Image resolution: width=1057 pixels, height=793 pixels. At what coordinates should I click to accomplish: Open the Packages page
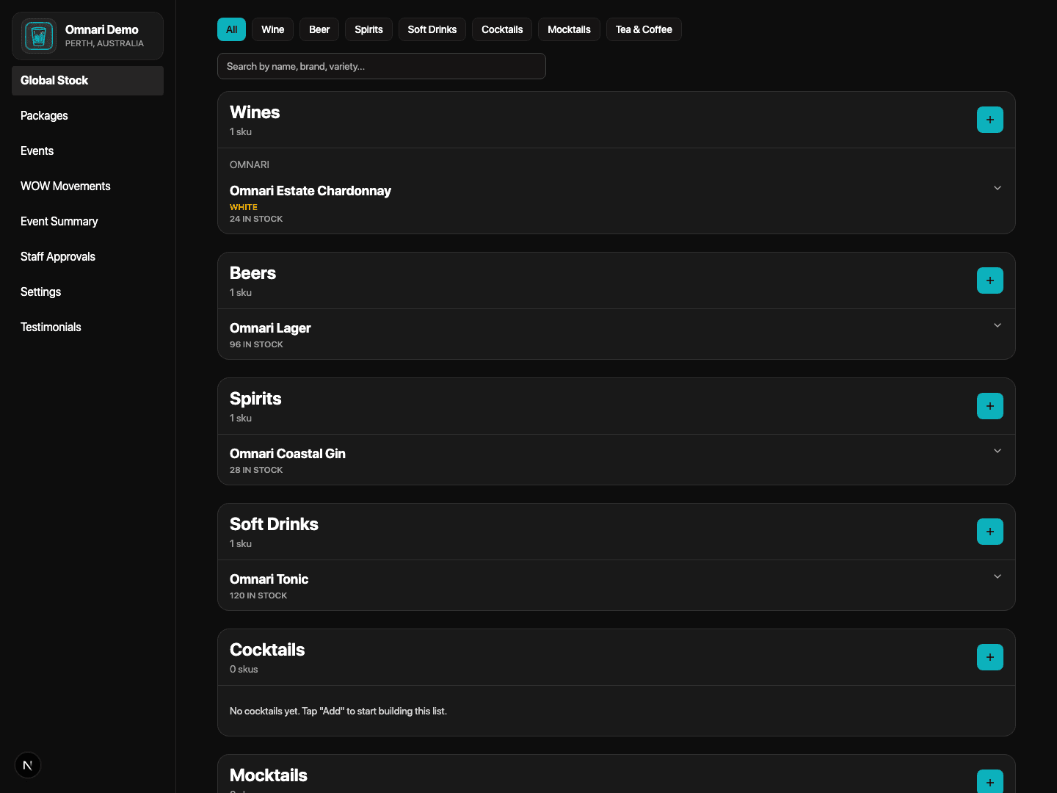(x=44, y=116)
